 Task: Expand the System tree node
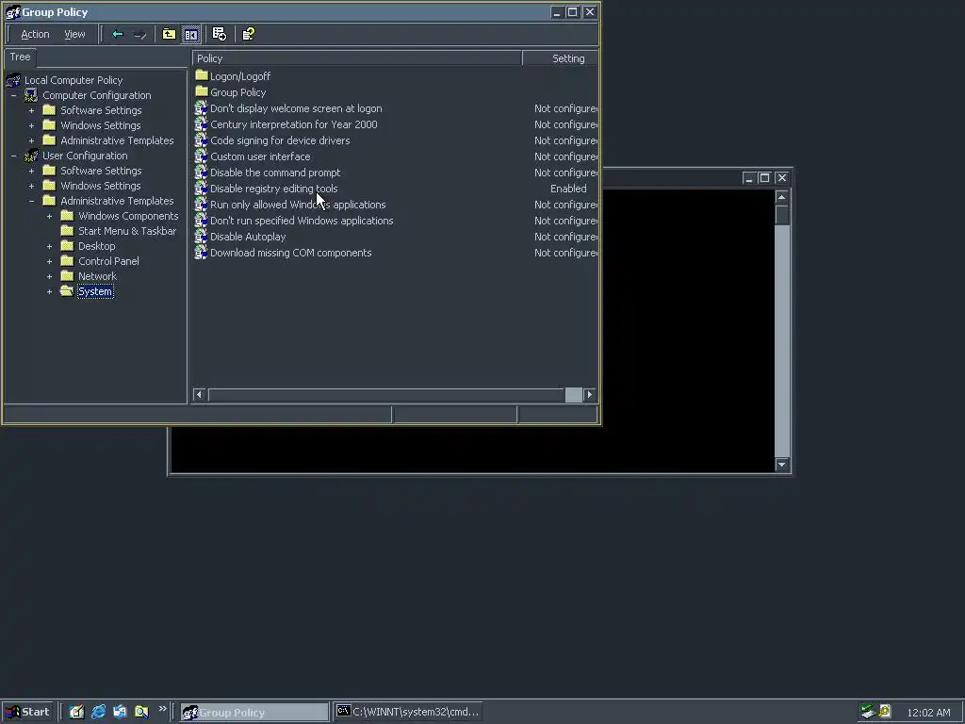(49, 291)
